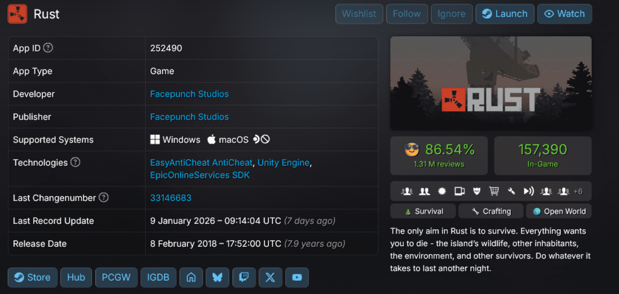Expand the +6 more features indicator
The height and width of the screenshot is (294, 619).
[x=578, y=191]
